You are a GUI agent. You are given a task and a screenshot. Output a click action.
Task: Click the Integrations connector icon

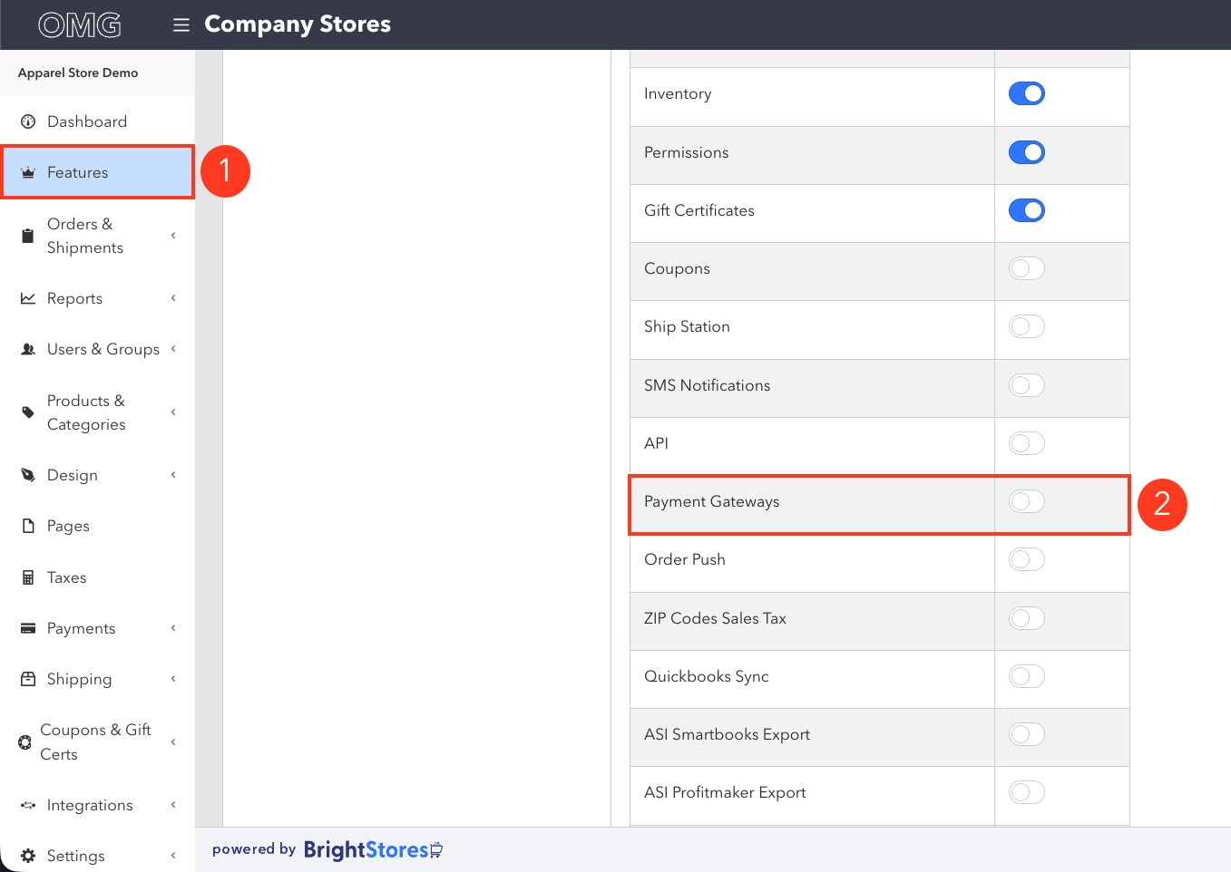28,805
